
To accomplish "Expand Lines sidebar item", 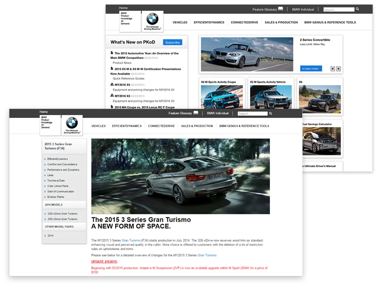I will click(x=50, y=175).
